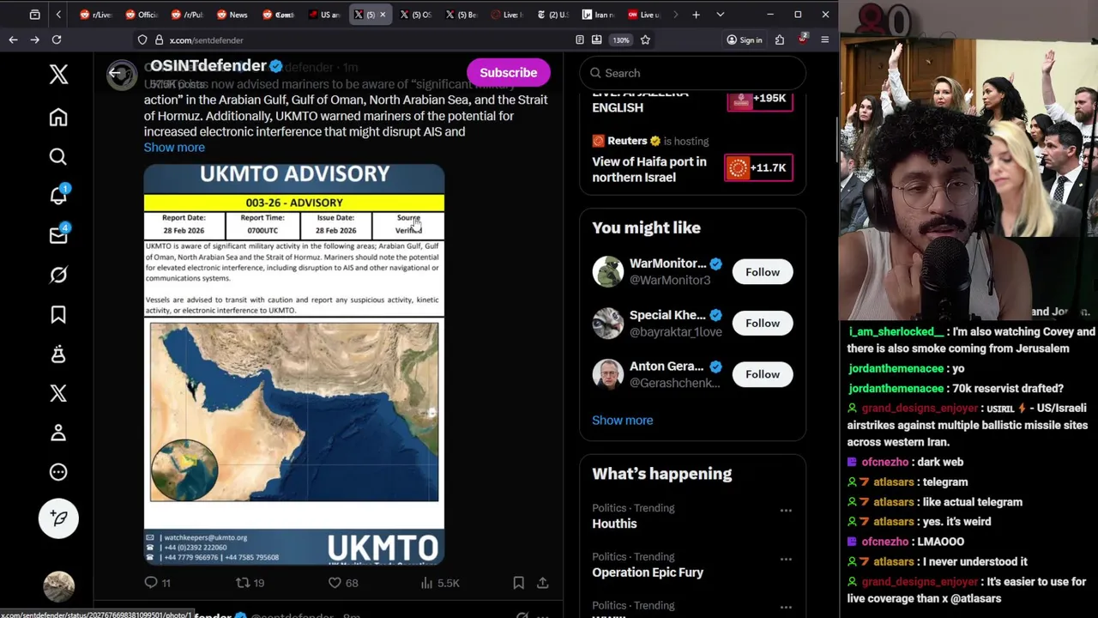The width and height of the screenshot is (1098, 618).
Task: Click the browser forward arrow
Action: pyautogui.click(x=34, y=39)
